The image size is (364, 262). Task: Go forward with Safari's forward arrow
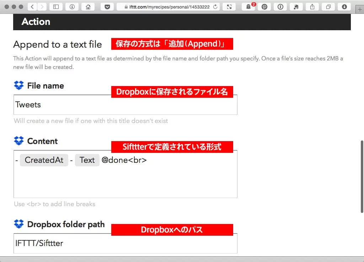click(x=42, y=7)
